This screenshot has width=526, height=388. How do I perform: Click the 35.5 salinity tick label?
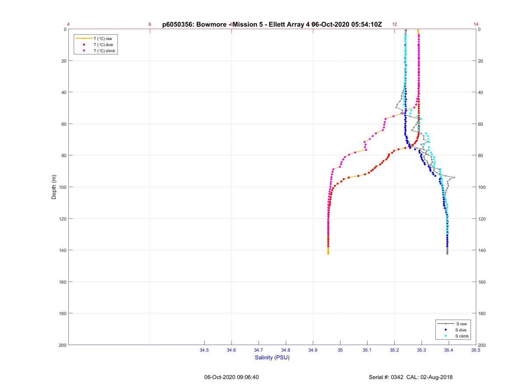[x=476, y=350]
